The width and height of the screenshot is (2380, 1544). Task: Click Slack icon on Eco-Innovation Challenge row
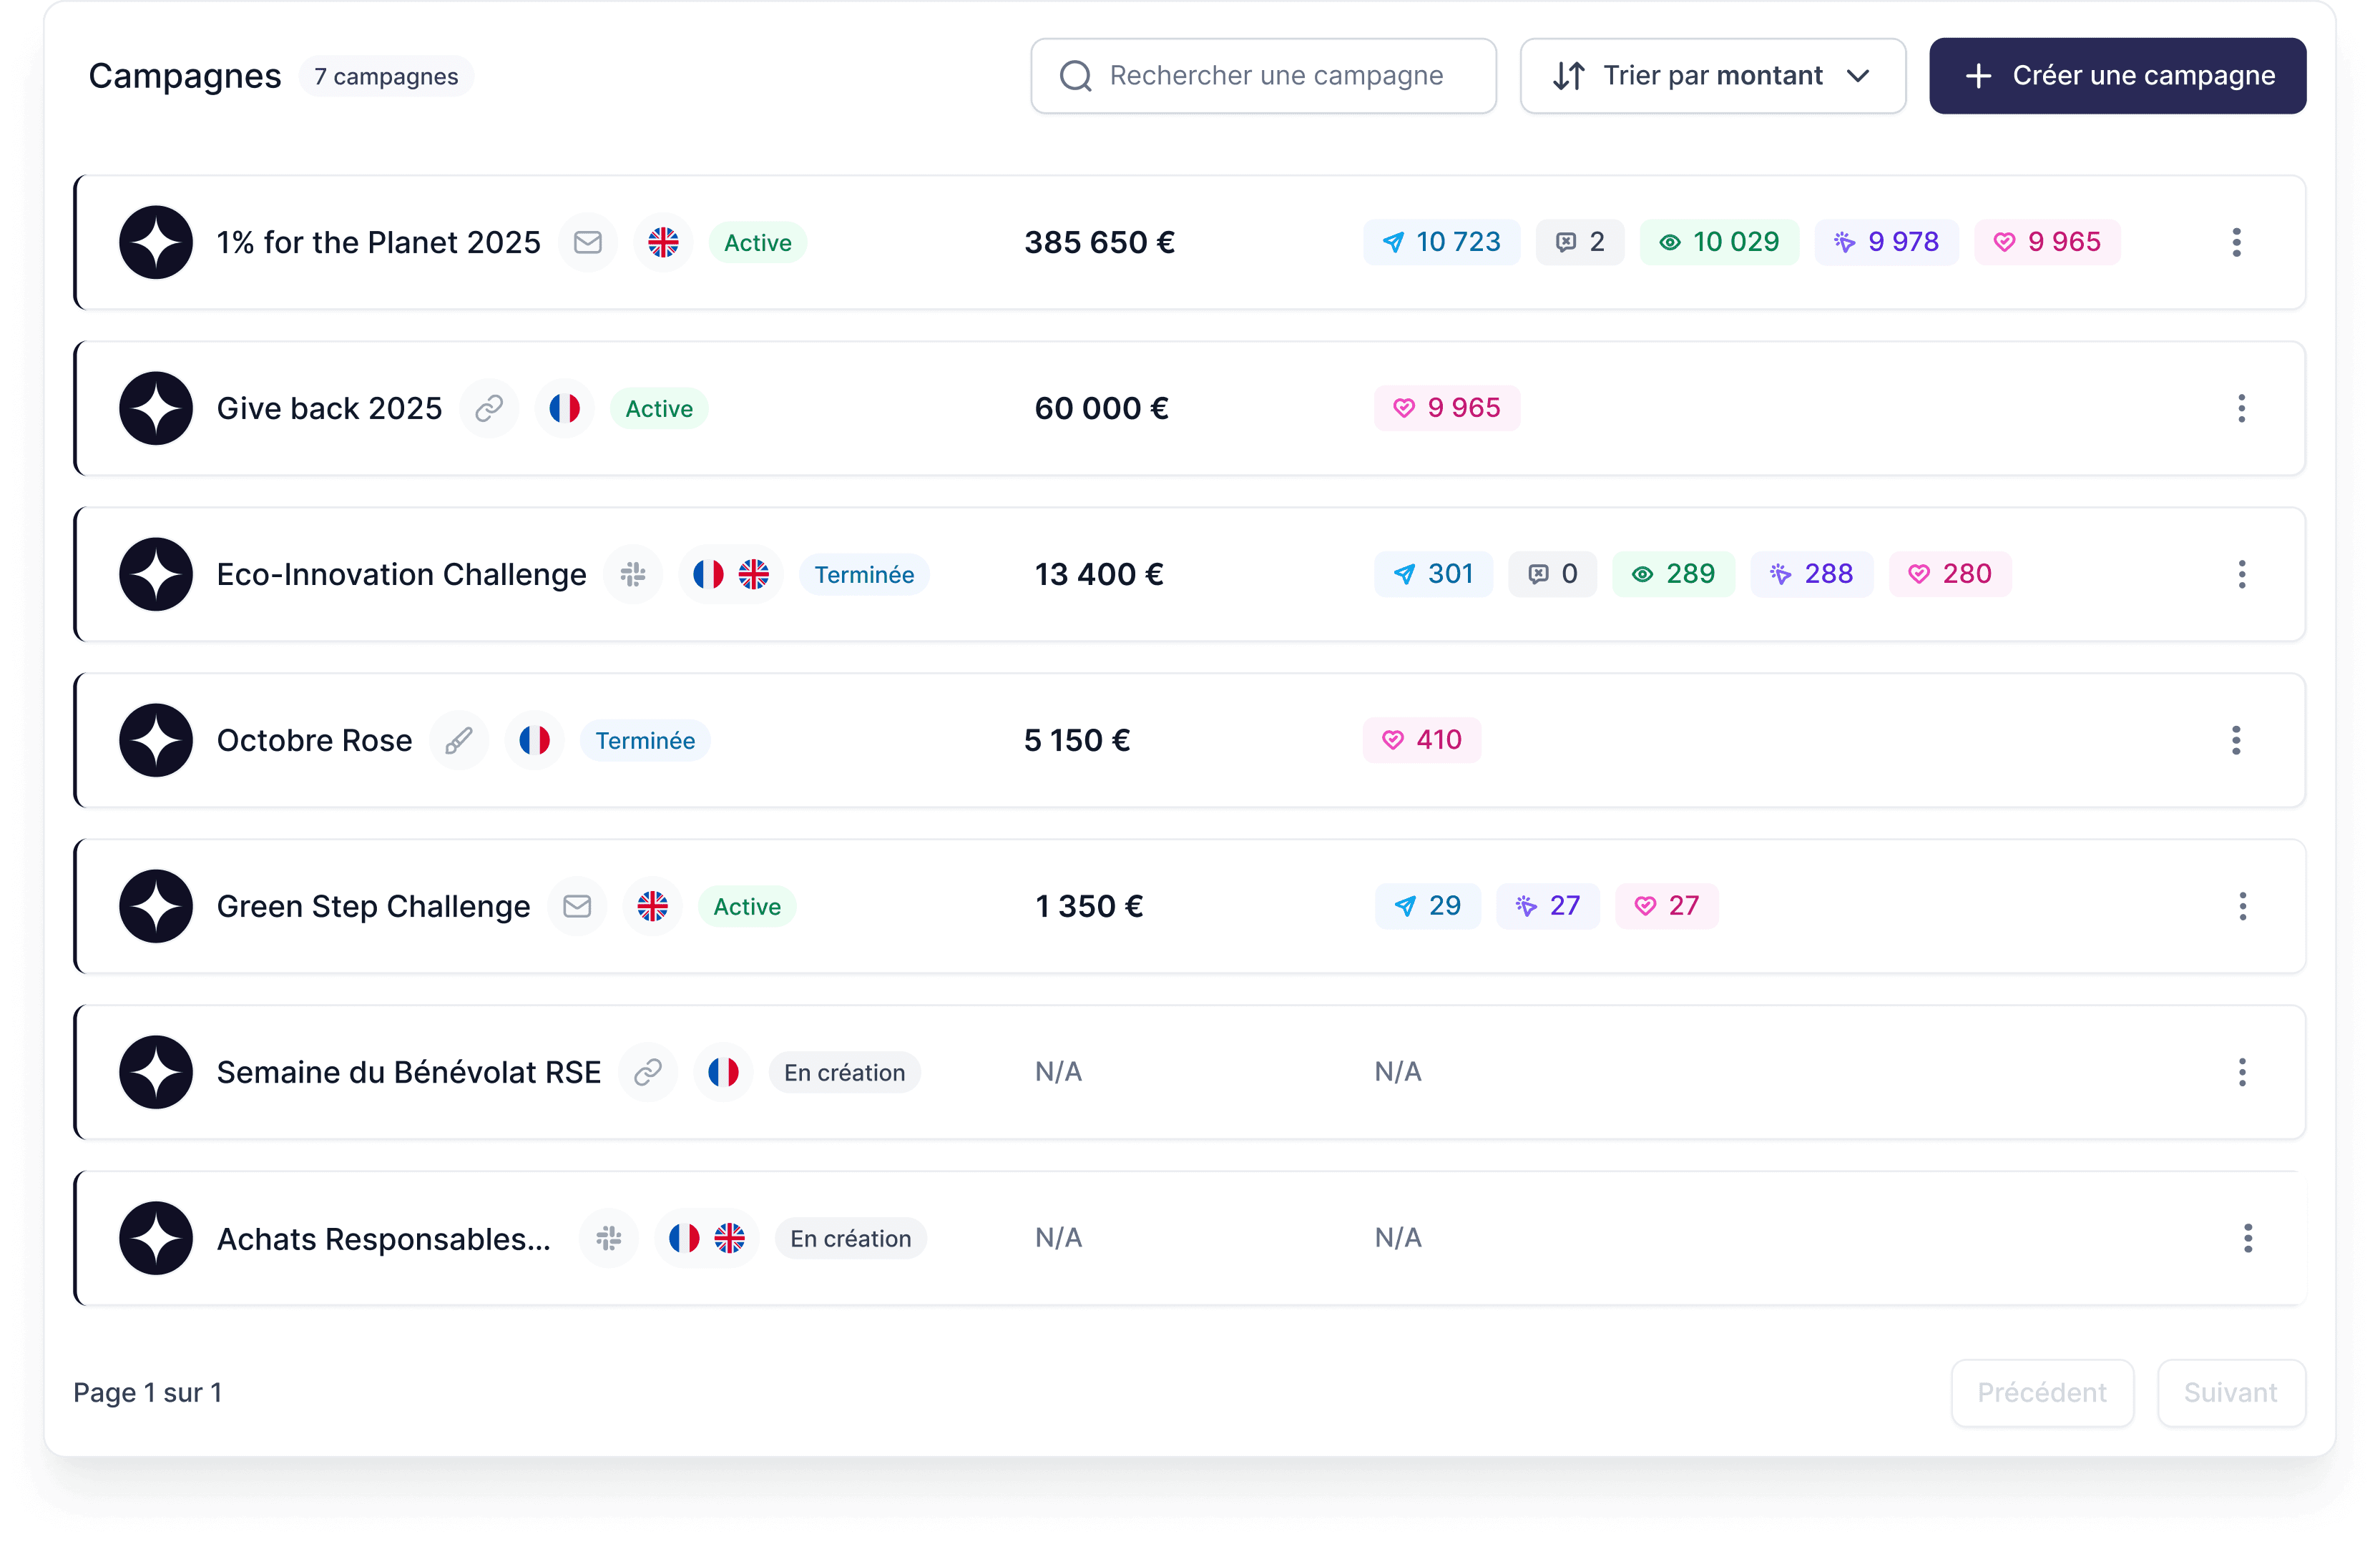pyautogui.click(x=632, y=574)
